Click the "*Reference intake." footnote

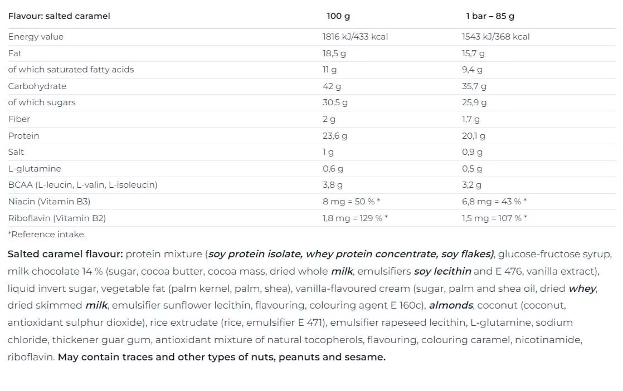[x=47, y=234]
